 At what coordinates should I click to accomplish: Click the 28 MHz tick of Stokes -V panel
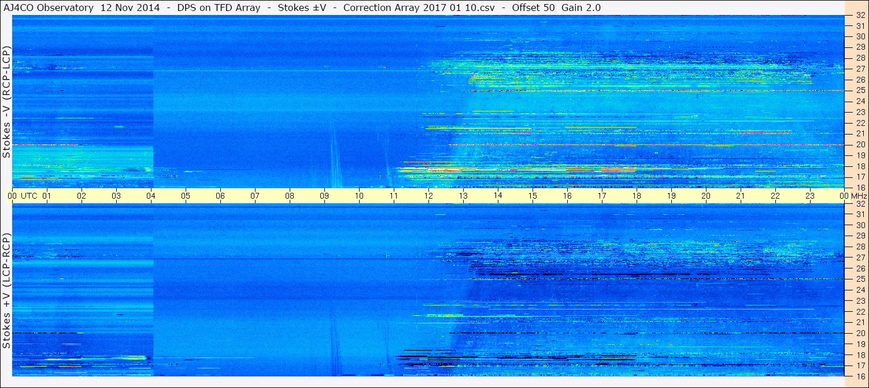pyautogui.click(x=860, y=58)
